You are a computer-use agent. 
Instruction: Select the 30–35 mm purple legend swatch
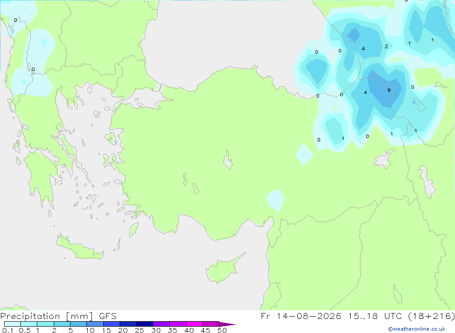[x=162, y=324]
